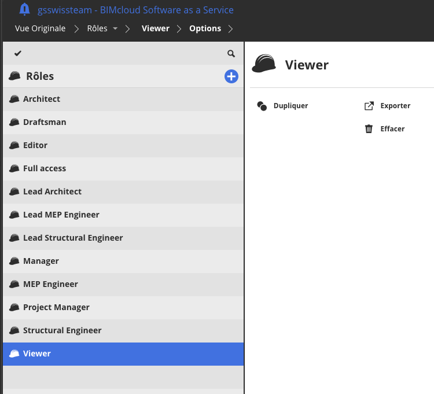
Task: Select the Lead Structural Engineer role
Action: click(123, 238)
